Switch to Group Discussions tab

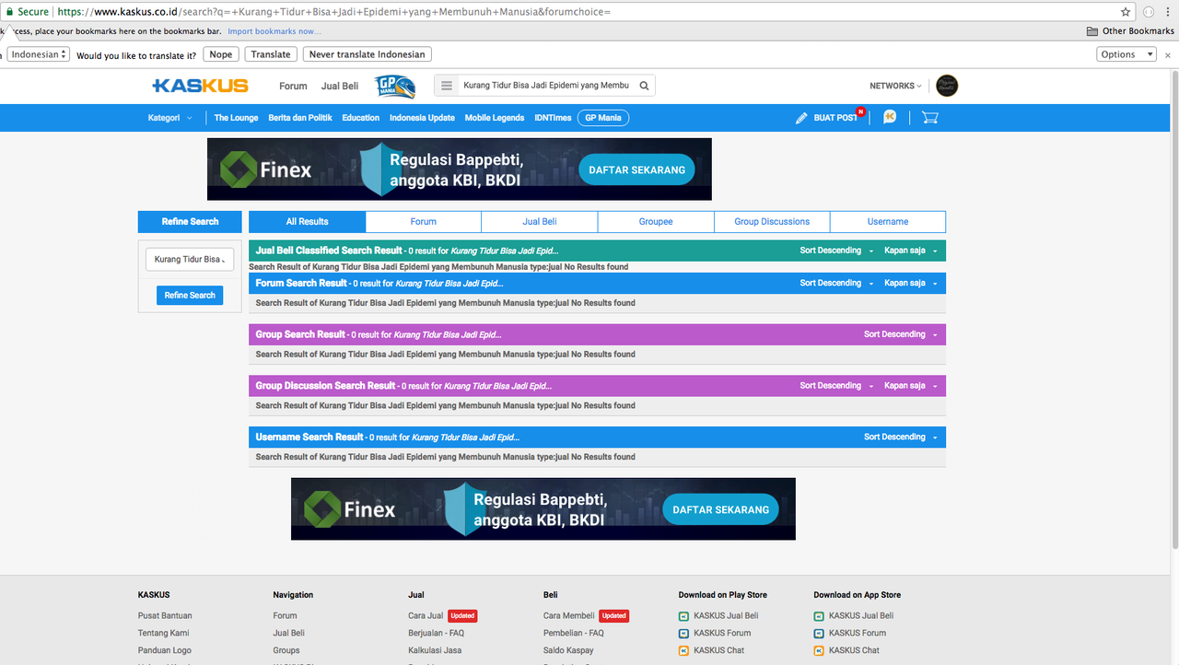(772, 222)
